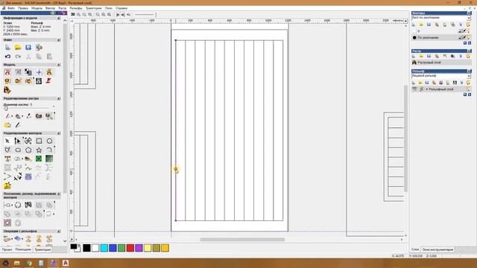Viewport: 477px width, 268px height.
Task: Open the Модель menu
Action: click(37, 8)
